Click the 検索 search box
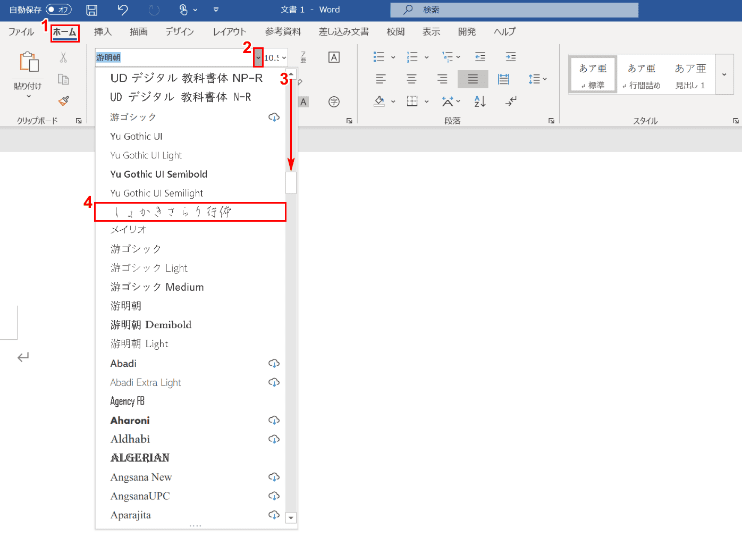This screenshot has width=742, height=537. tap(514, 10)
